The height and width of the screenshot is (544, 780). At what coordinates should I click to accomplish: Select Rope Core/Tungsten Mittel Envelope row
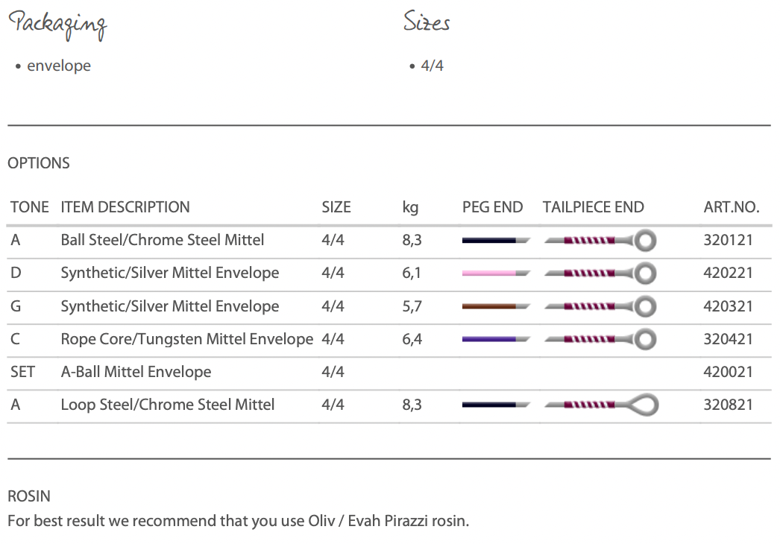tap(186, 339)
